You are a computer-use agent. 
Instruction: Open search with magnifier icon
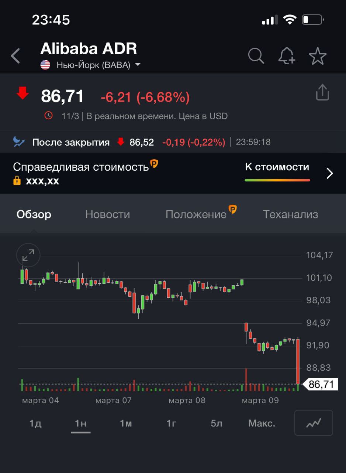tap(256, 56)
